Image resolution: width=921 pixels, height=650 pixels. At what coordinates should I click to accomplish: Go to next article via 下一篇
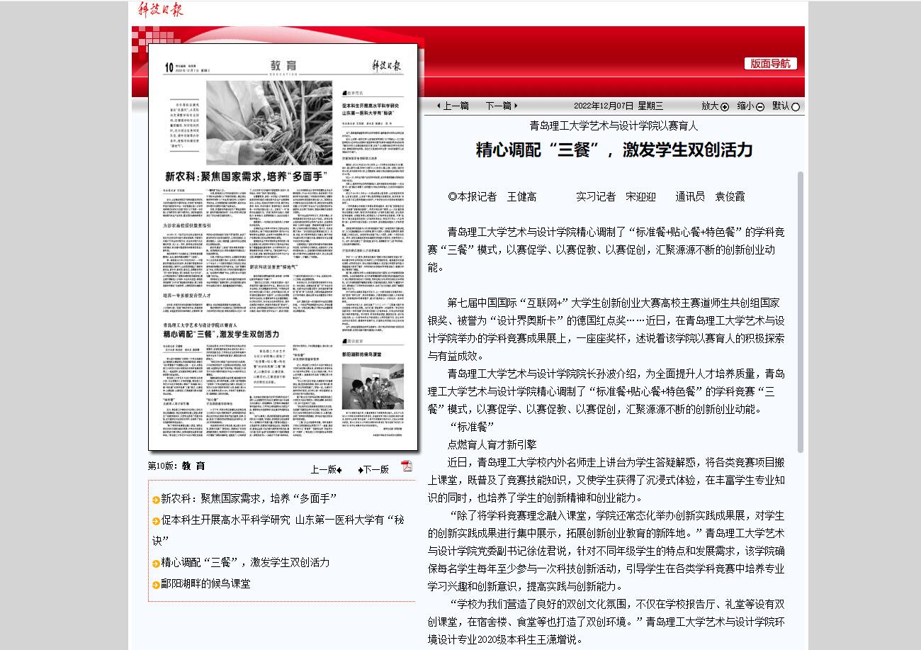[502, 106]
